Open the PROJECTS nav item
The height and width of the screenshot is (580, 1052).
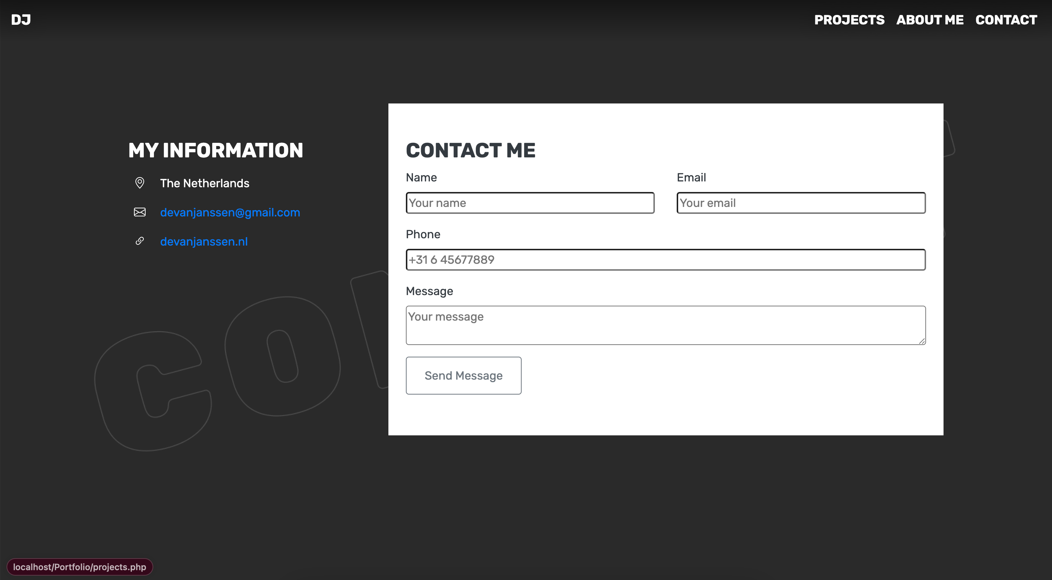[850, 20]
